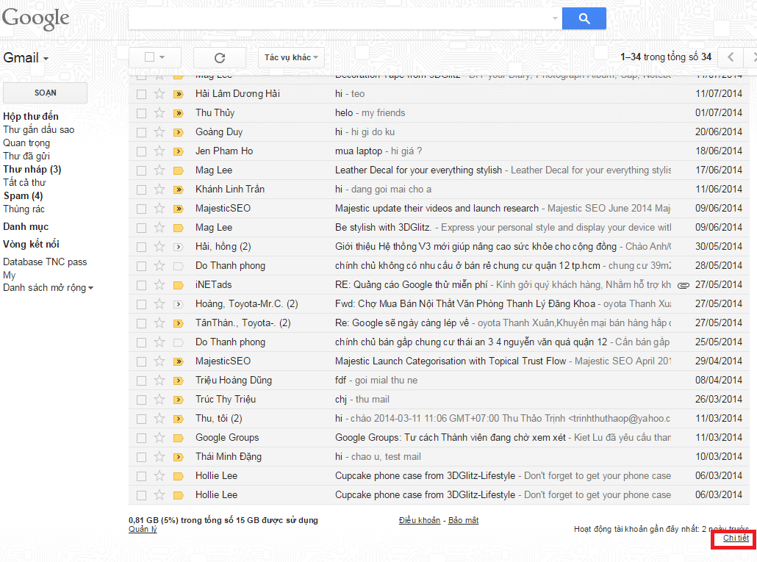Check the email from Hoàng, Toyota-Mr.C.
This screenshot has height=562, width=757.
click(x=141, y=304)
